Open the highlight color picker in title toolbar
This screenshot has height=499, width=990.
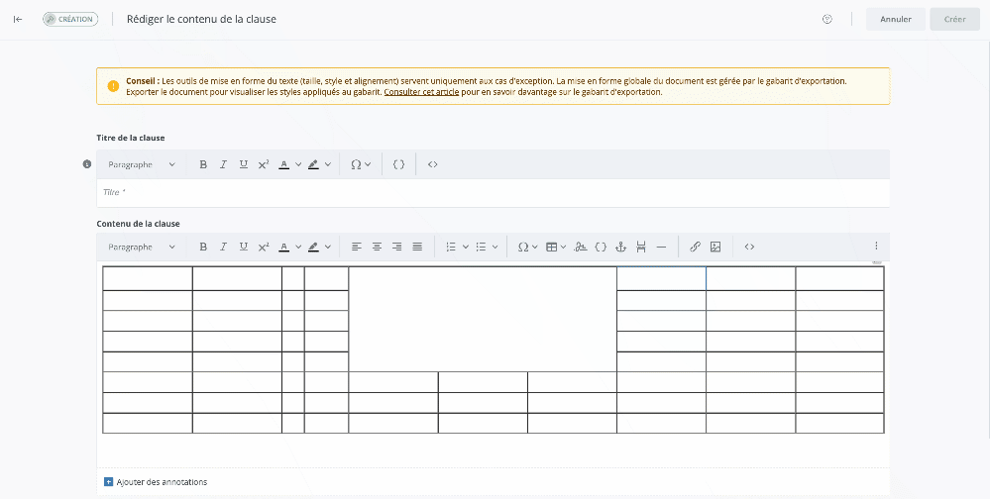(318, 164)
